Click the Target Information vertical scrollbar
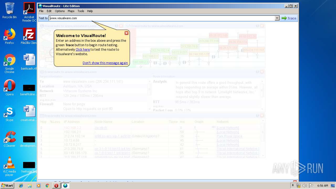The image size is (336, 189). [150, 95]
